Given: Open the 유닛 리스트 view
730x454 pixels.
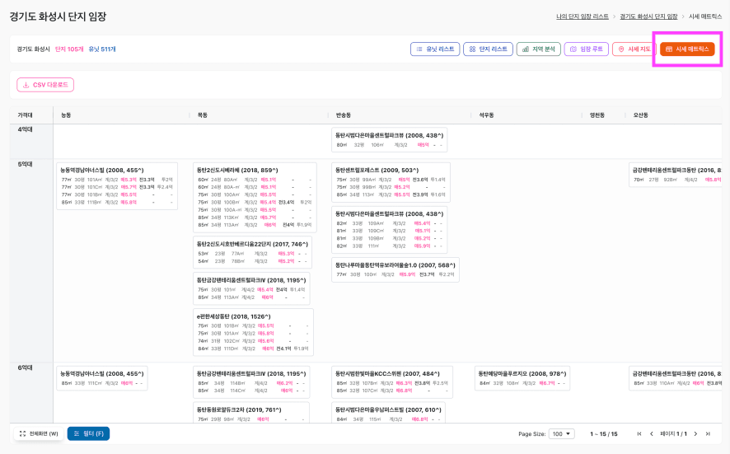Looking at the screenshot, I should coord(435,49).
